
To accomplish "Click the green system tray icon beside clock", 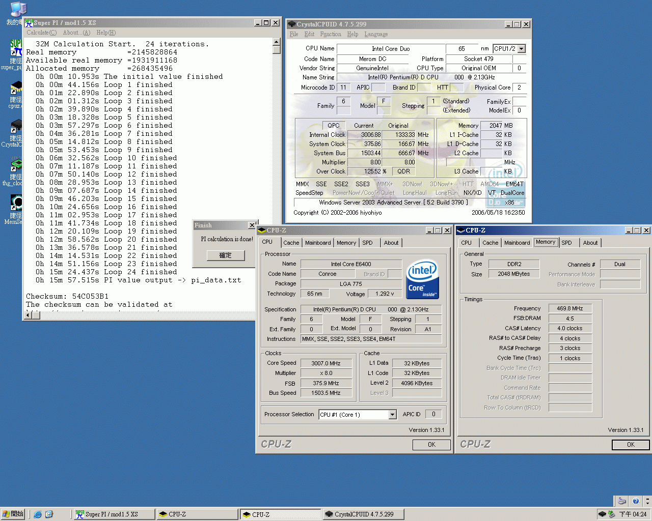I will click(611, 514).
